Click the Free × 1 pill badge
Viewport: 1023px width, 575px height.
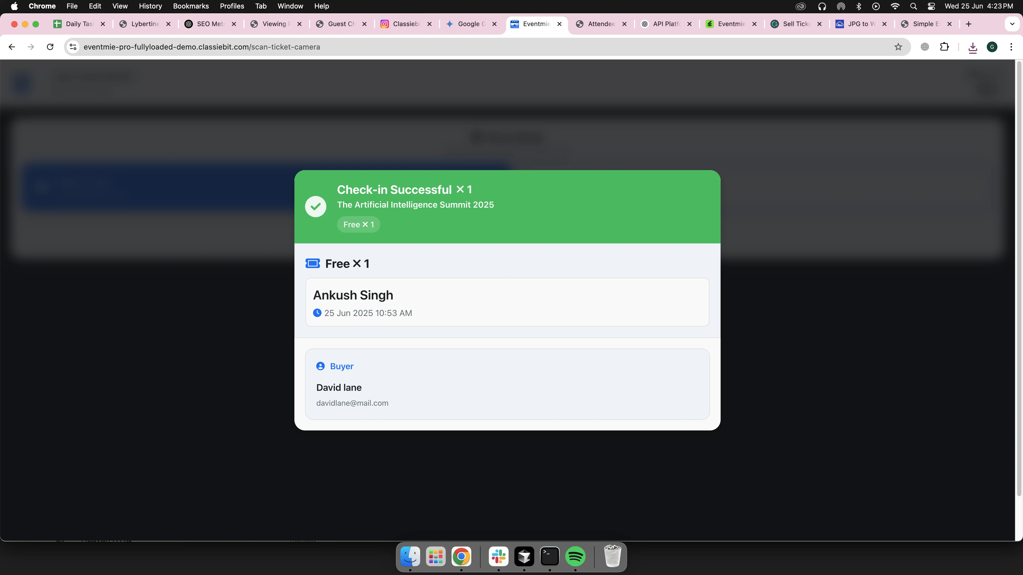(358, 225)
